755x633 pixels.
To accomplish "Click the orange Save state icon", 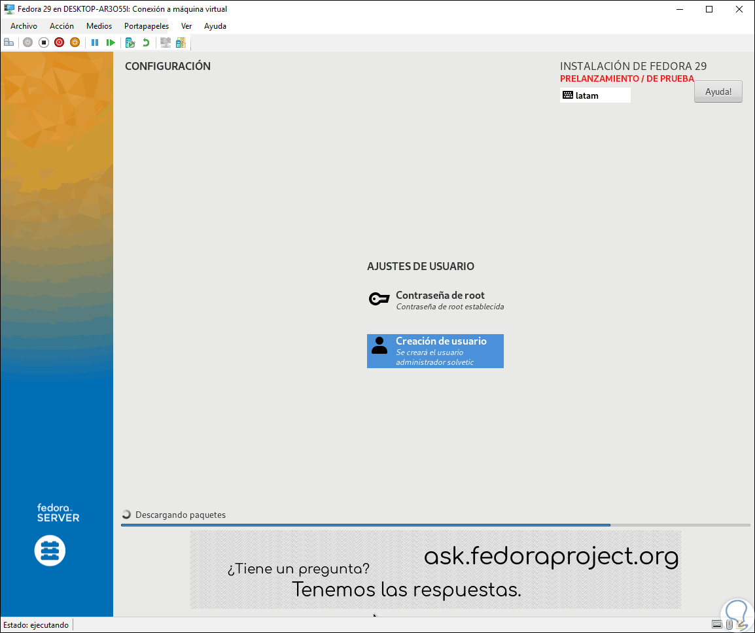I will 75,43.
